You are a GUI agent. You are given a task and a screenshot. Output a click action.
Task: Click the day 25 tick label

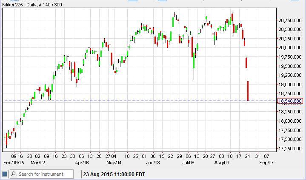pyautogui.click(x=135, y=156)
